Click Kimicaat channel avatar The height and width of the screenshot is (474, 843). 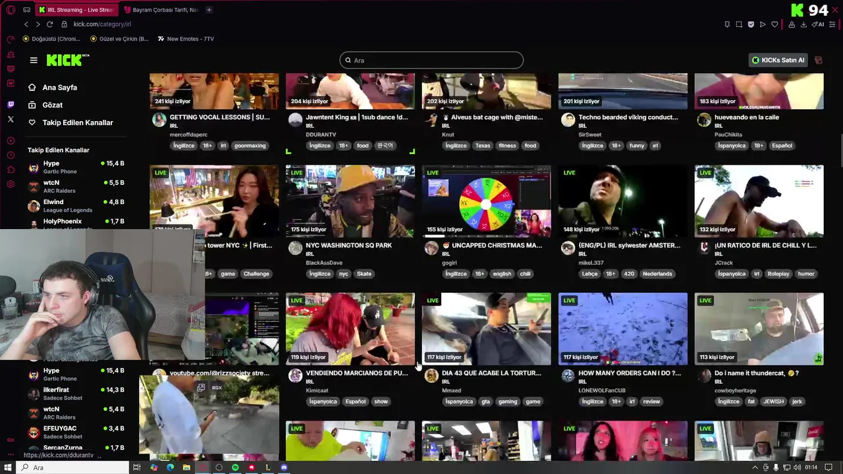295,376
